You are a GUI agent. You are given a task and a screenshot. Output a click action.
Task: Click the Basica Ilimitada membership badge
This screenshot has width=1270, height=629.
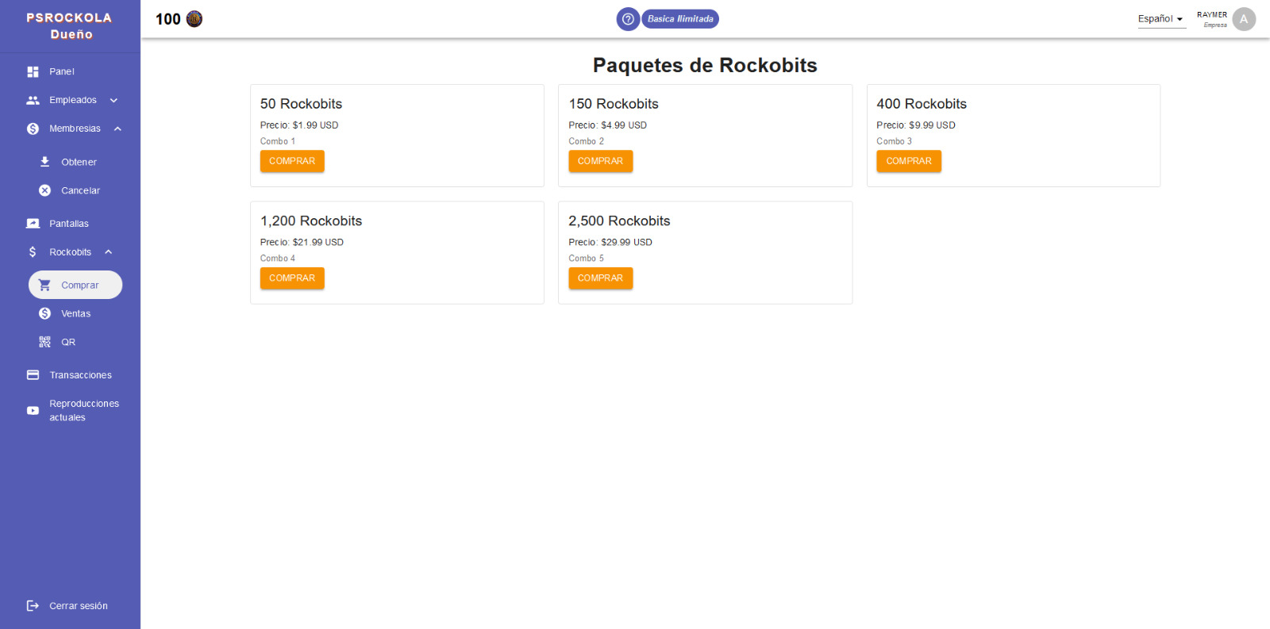coord(680,19)
